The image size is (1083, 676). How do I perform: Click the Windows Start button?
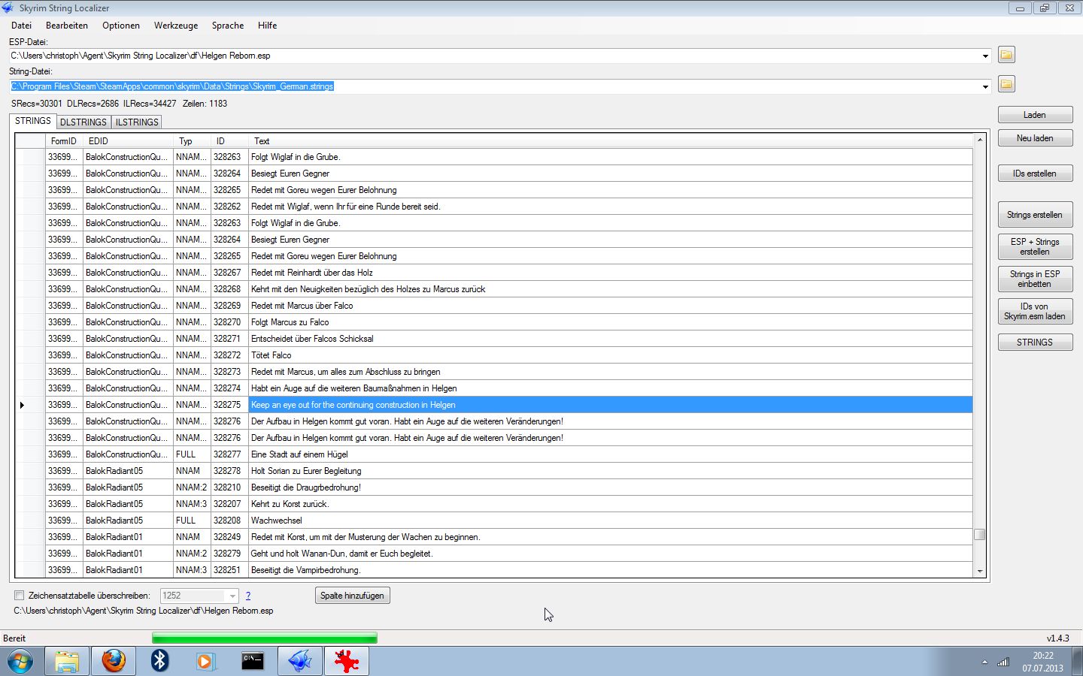(20, 662)
